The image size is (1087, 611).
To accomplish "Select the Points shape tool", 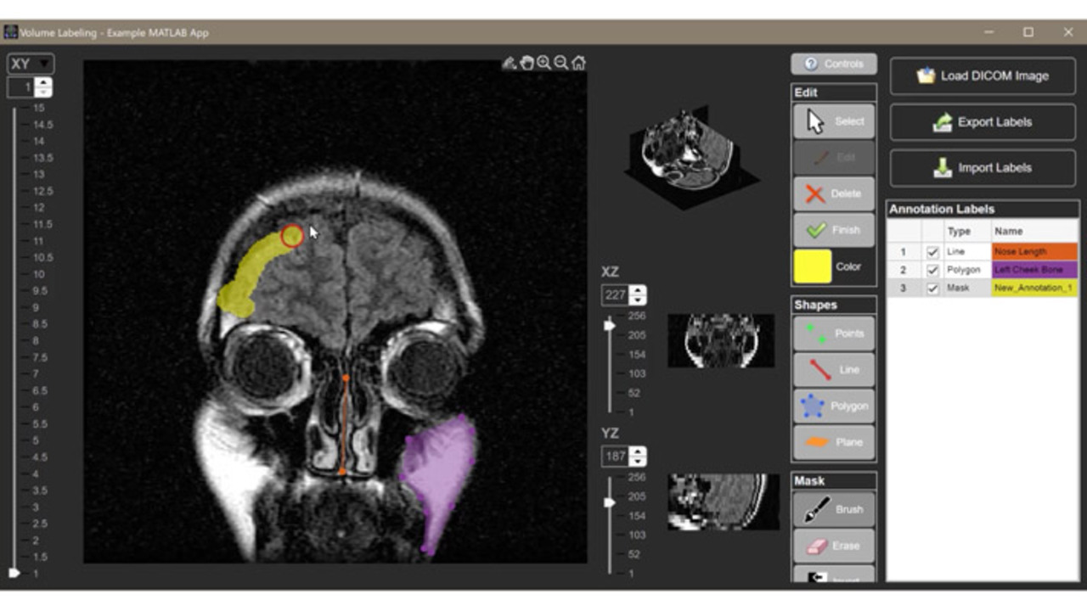I will (x=833, y=334).
